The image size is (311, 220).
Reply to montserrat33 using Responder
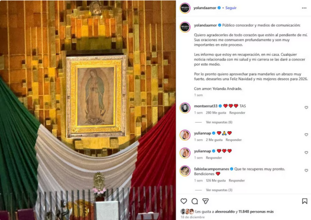coord(237,112)
